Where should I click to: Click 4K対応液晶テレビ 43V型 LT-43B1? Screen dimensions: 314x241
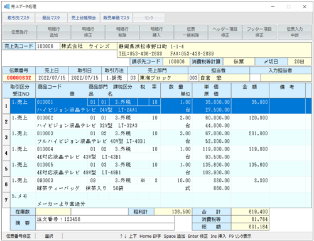(x=79, y=157)
